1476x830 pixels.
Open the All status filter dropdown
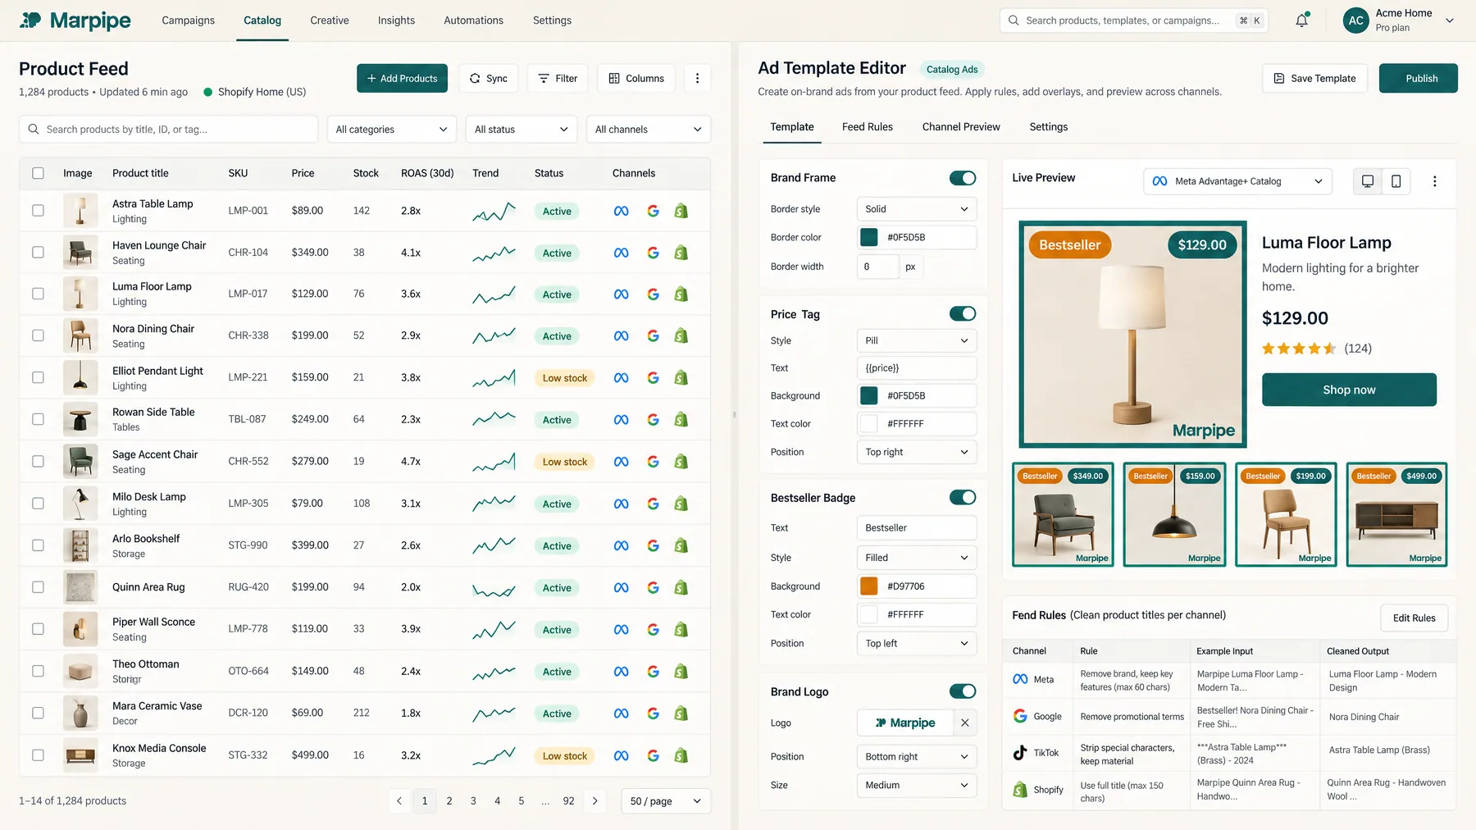pos(522,130)
